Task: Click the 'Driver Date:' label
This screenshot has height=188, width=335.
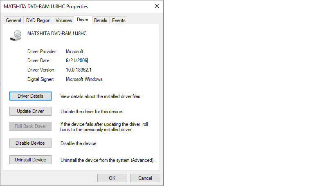Action: (39, 60)
